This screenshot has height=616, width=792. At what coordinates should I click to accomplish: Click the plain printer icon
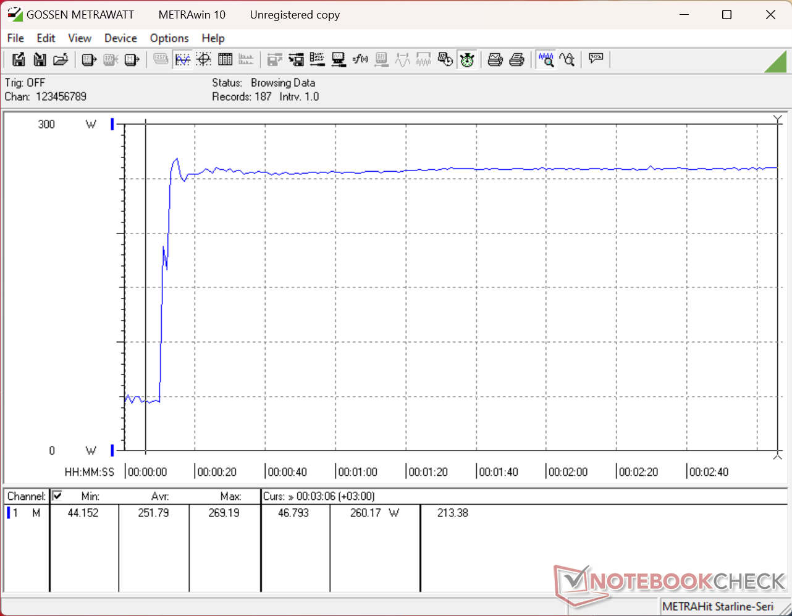click(x=517, y=59)
